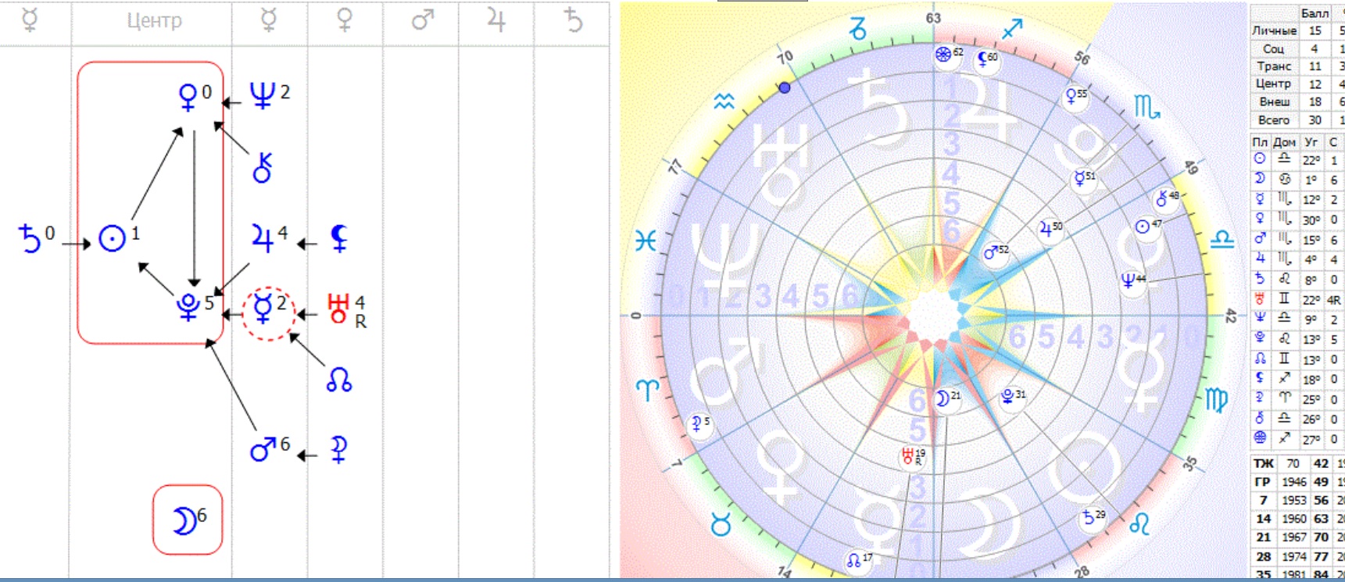The height and width of the screenshot is (582, 1345).
Task: Click the Venus glyph inside the Центр box
Action: [188, 98]
